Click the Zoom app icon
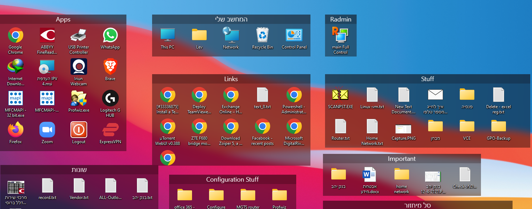532x209 pixels. click(47, 130)
